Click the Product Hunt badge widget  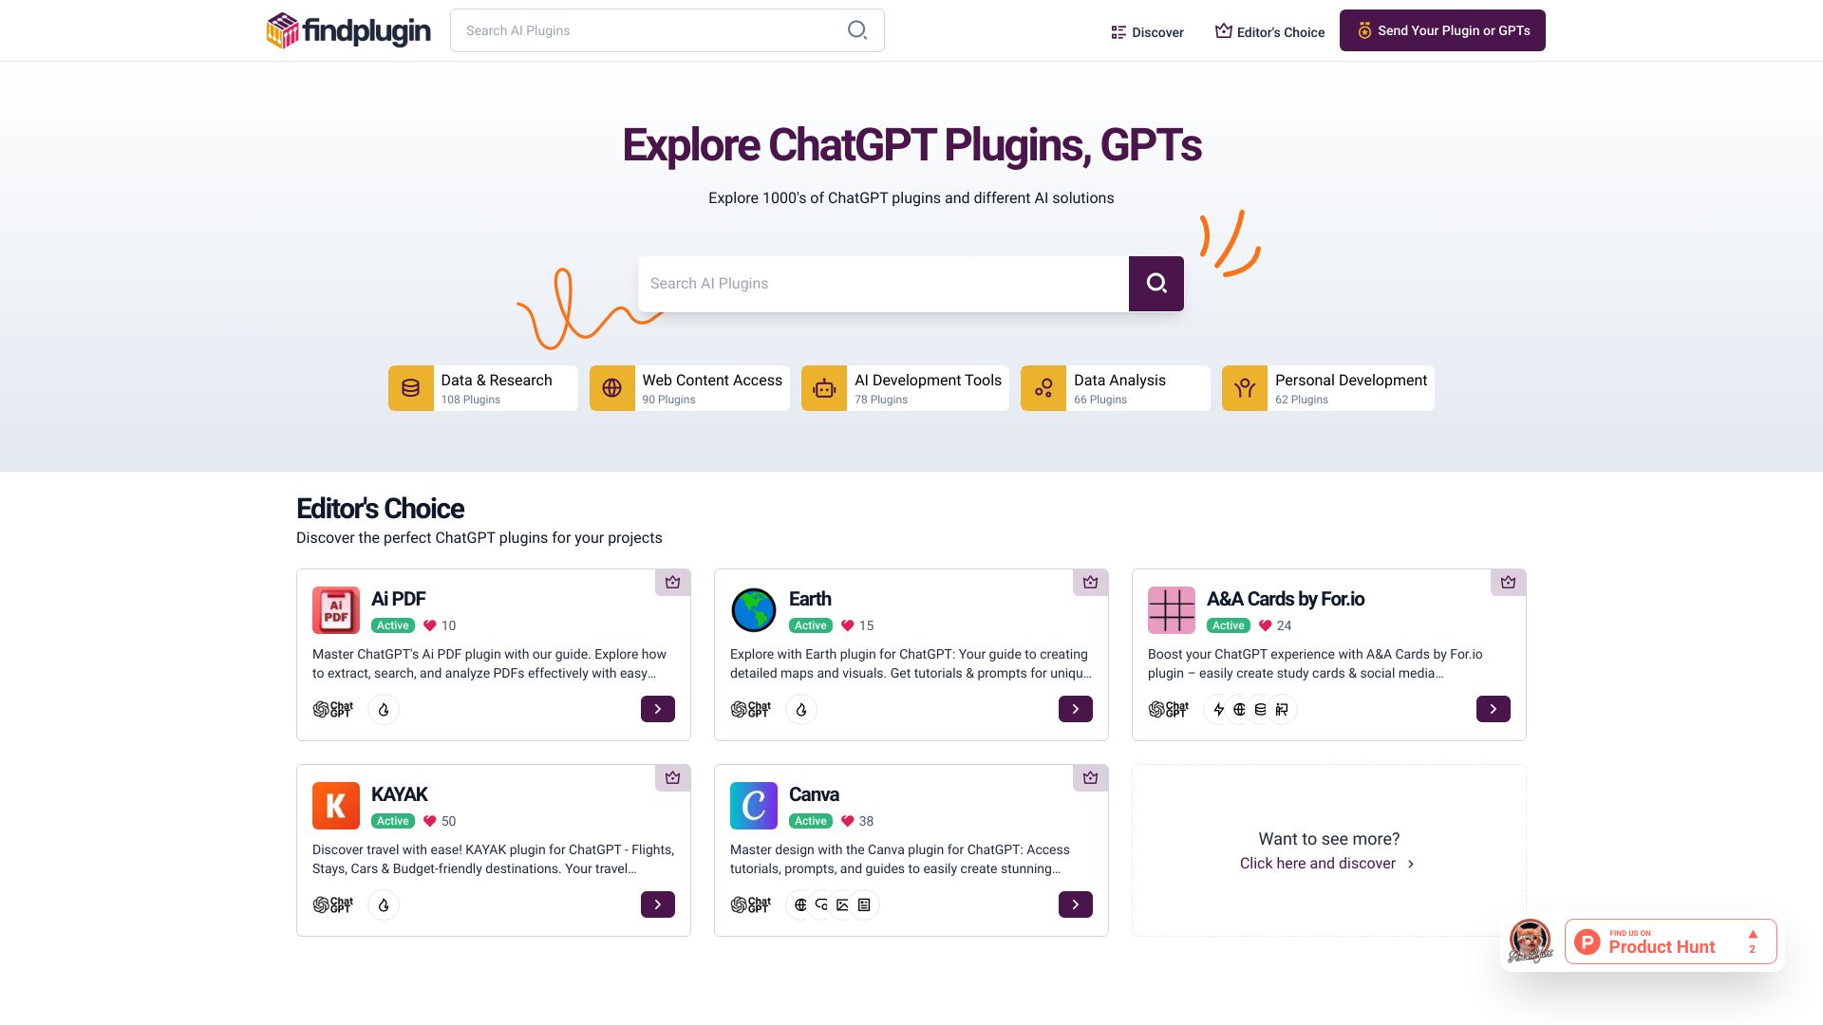click(1671, 941)
